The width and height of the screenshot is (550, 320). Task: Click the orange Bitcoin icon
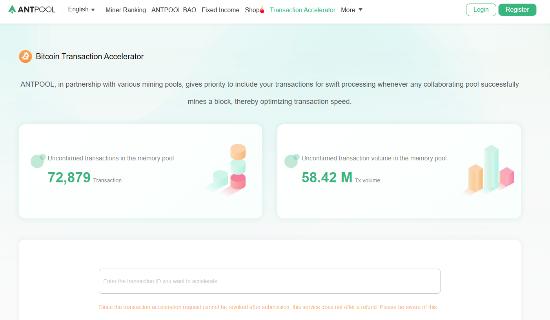[25, 56]
